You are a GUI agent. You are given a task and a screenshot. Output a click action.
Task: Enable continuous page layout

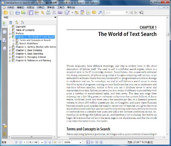92,142
